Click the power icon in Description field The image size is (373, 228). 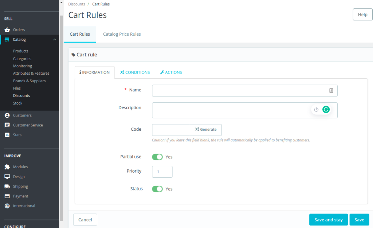(x=316, y=109)
